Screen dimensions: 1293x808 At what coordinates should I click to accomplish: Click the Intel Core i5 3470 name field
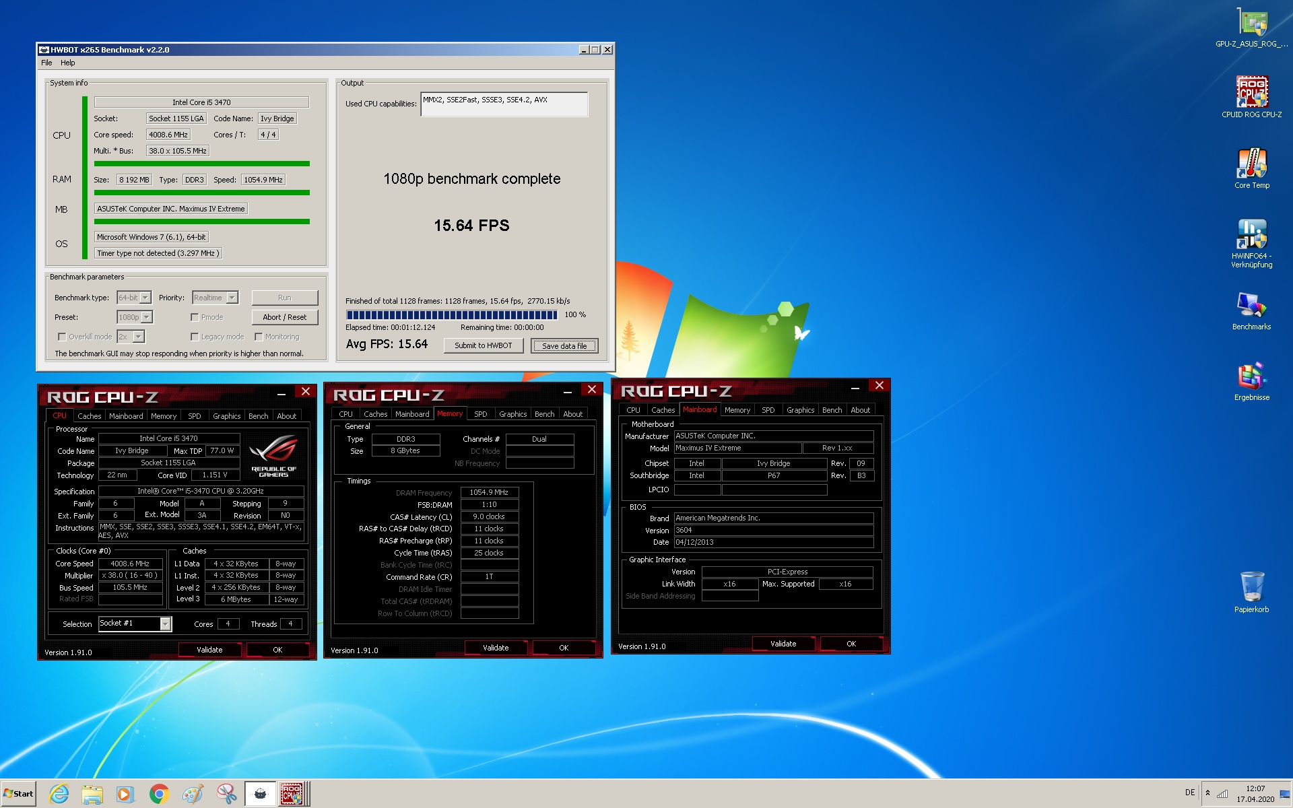click(x=201, y=102)
